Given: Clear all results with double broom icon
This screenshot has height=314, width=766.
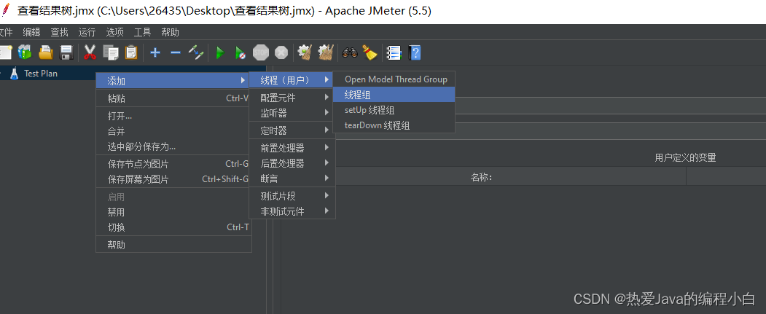Looking at the screenshot, I should 326,52.
